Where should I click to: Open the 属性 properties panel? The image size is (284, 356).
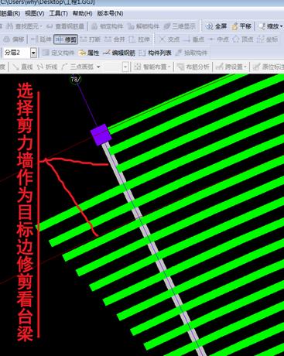[89, 53]
